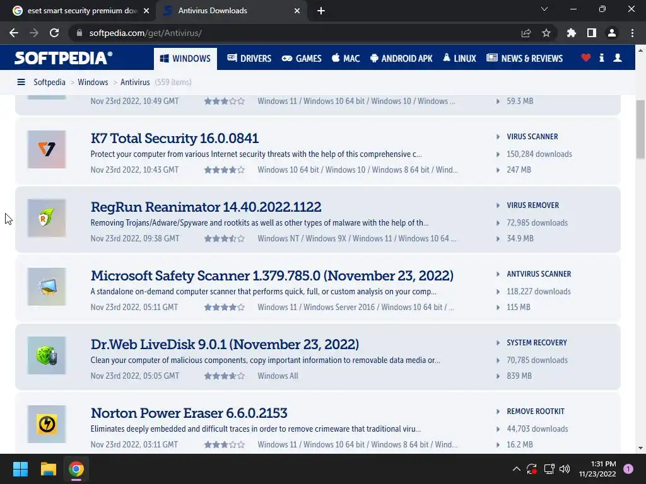Click the red heart favorites icon
646x484 pixels.
585,58
